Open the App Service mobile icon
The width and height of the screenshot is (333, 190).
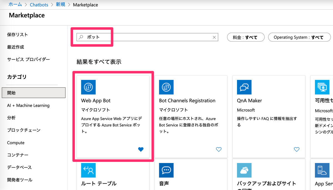click(x=322, y=170)
